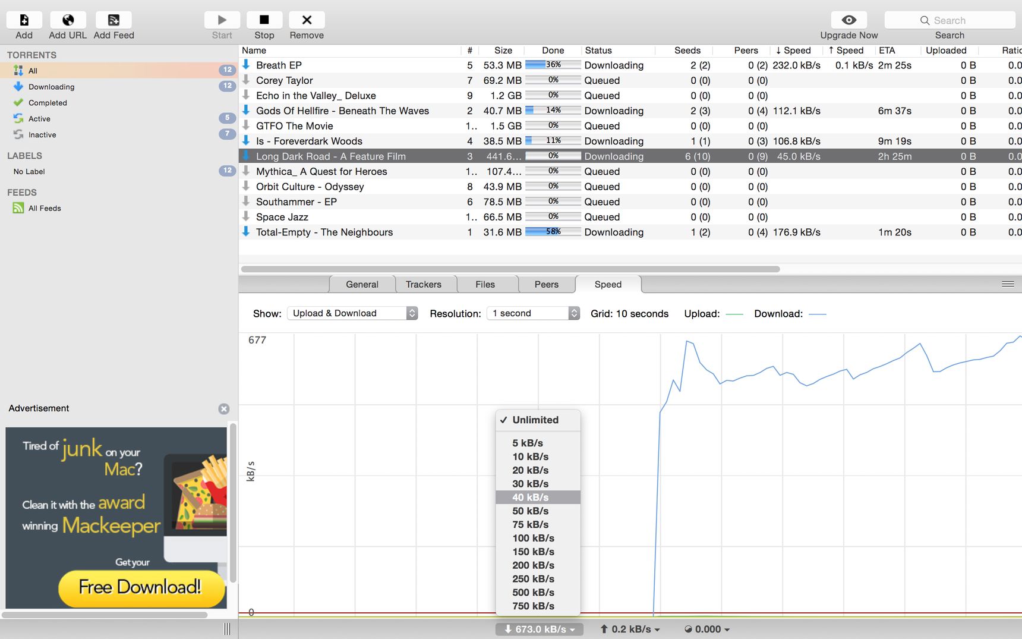This screenshot has height=639, width=1022.
Task: Click Space Jazz queued arrow icon
Action: (x=246, y=216)
